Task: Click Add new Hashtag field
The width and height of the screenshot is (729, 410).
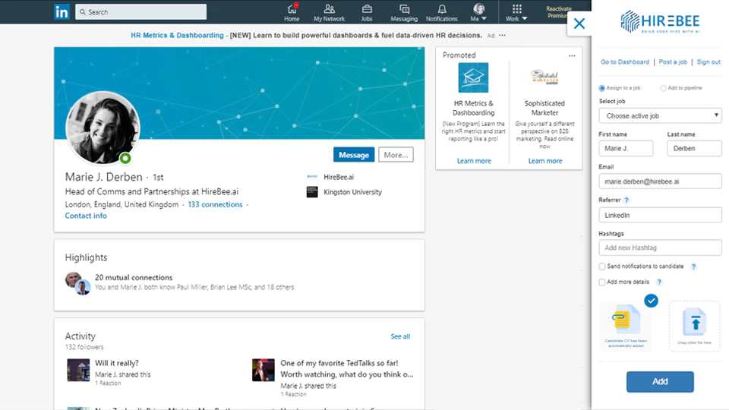Action: tap(660, 248)
